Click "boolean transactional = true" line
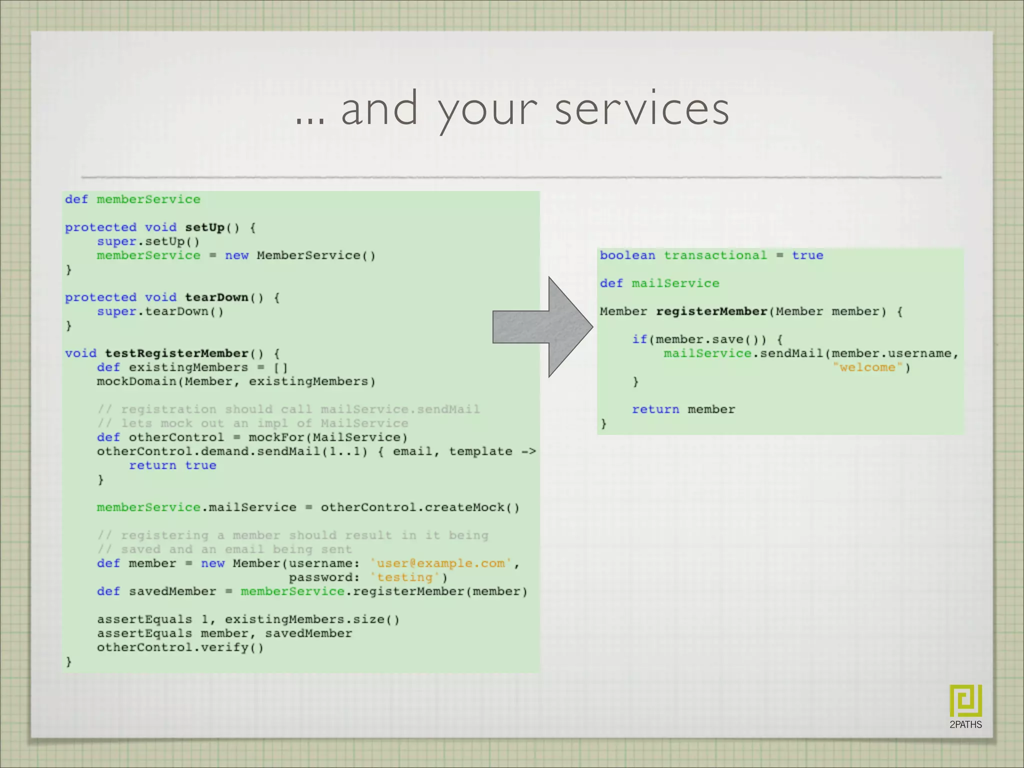 [x=711, y=255]
